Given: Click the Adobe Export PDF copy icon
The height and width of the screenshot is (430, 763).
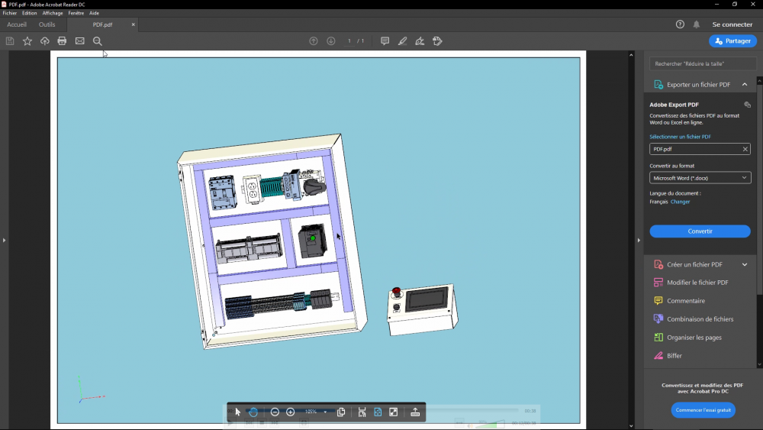Looking at the screenshot, I should 748,105.
